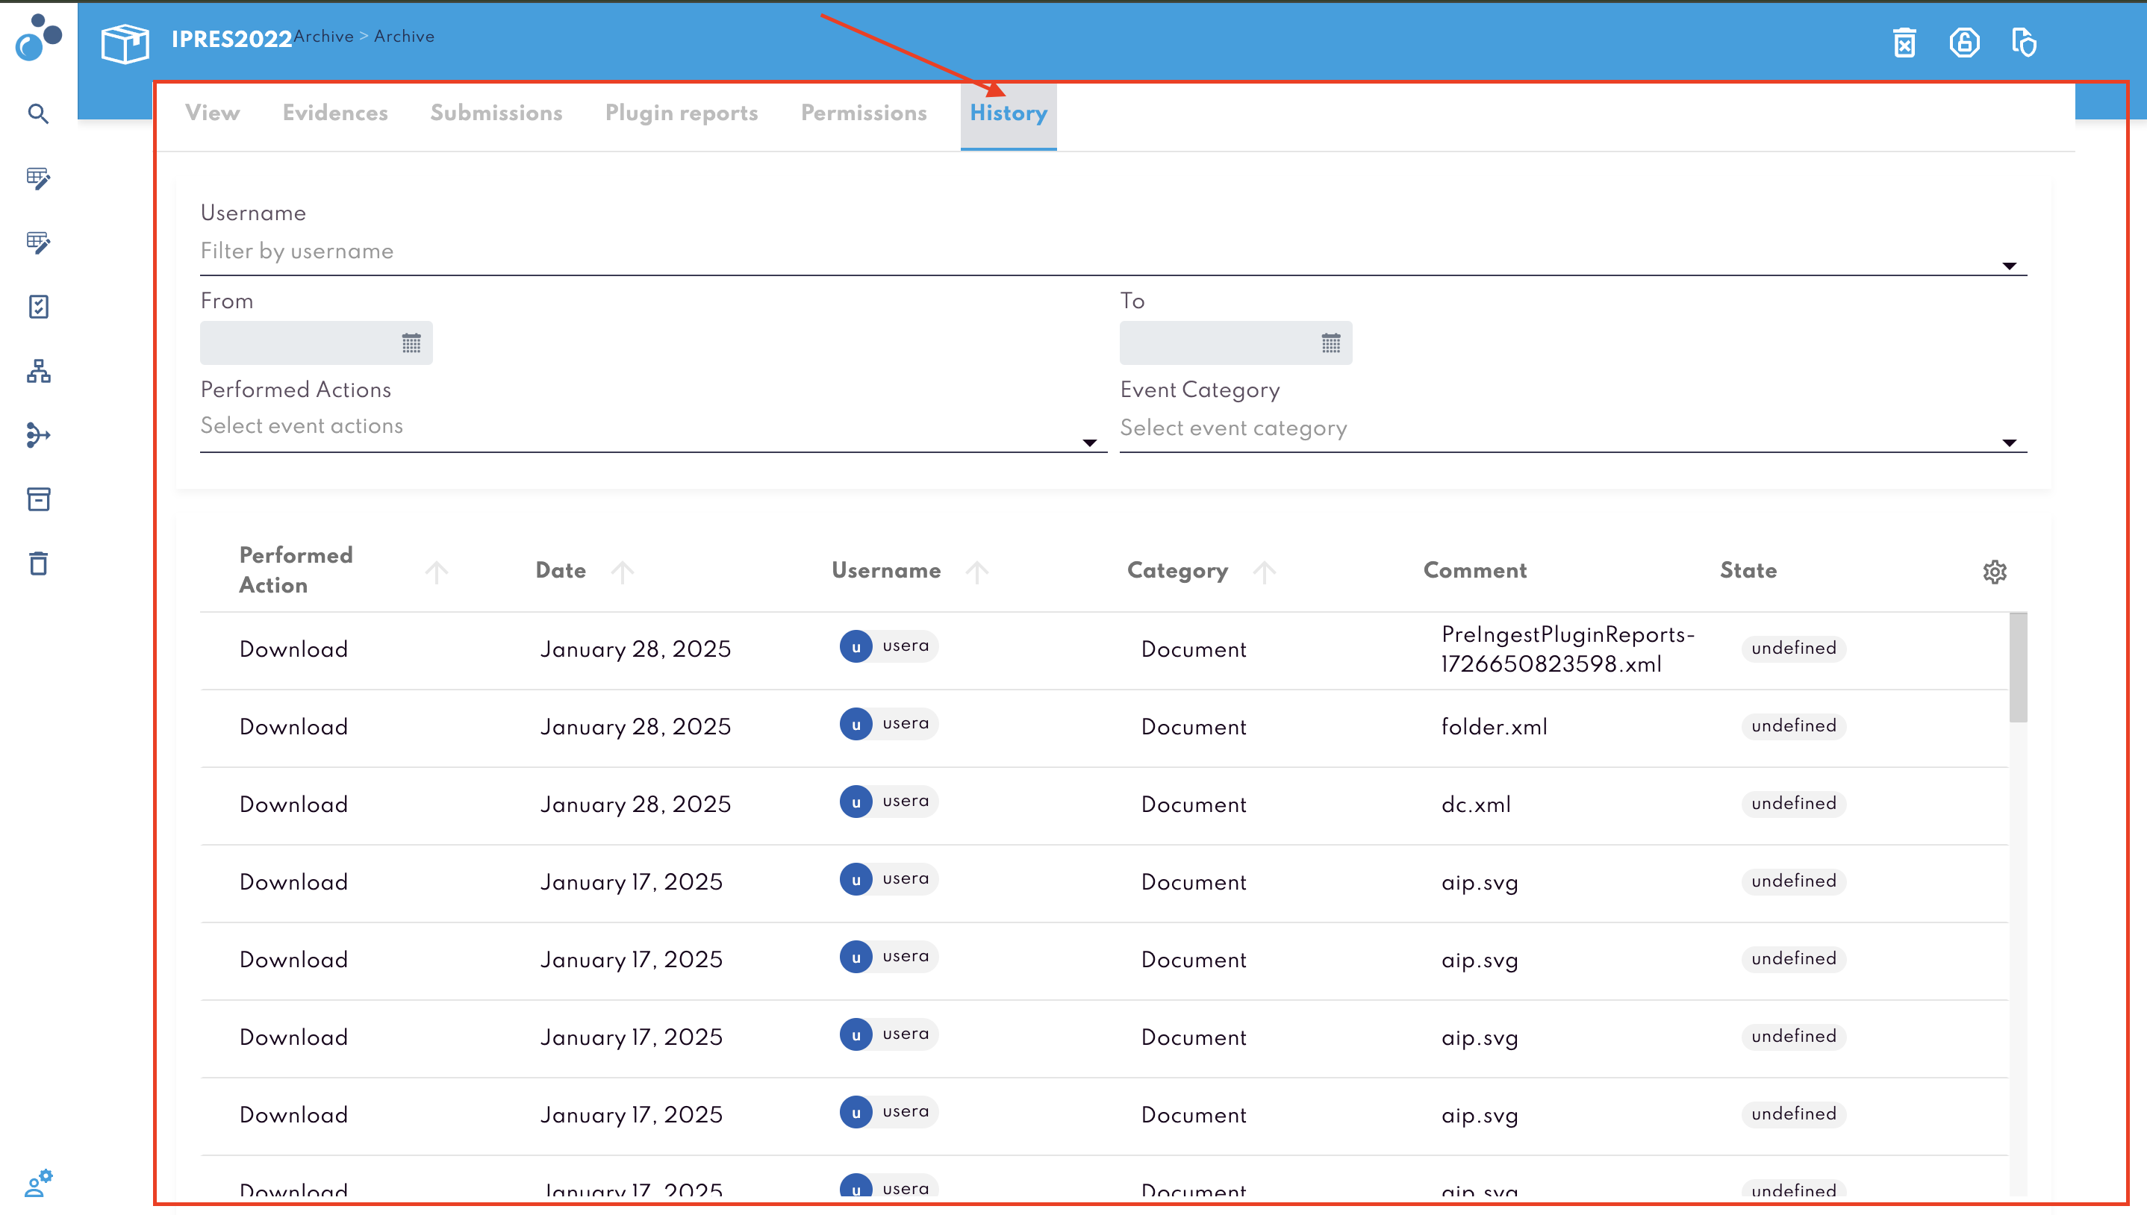Expand the Username filter dropdown
Viewport: 2147px width, 1215px height.
pyautogui.click(x=2010, y=266)
